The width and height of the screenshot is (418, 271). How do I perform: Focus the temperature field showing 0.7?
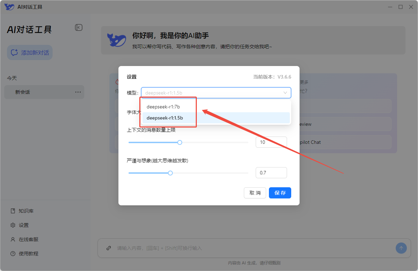(271, 173)
